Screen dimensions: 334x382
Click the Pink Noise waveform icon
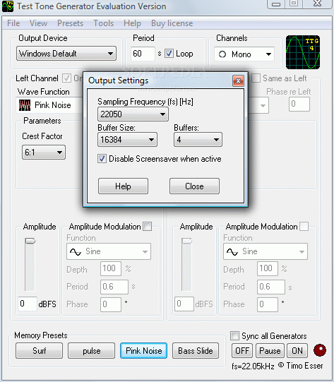25,105
